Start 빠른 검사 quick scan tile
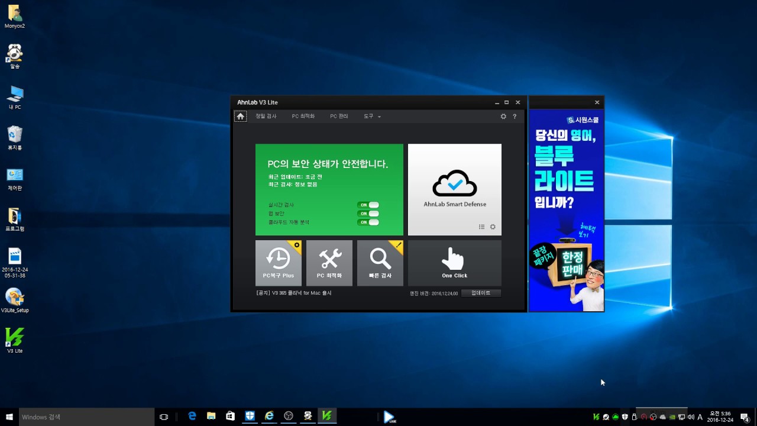The height and width of the screenshot is (426, 757). 380,263
